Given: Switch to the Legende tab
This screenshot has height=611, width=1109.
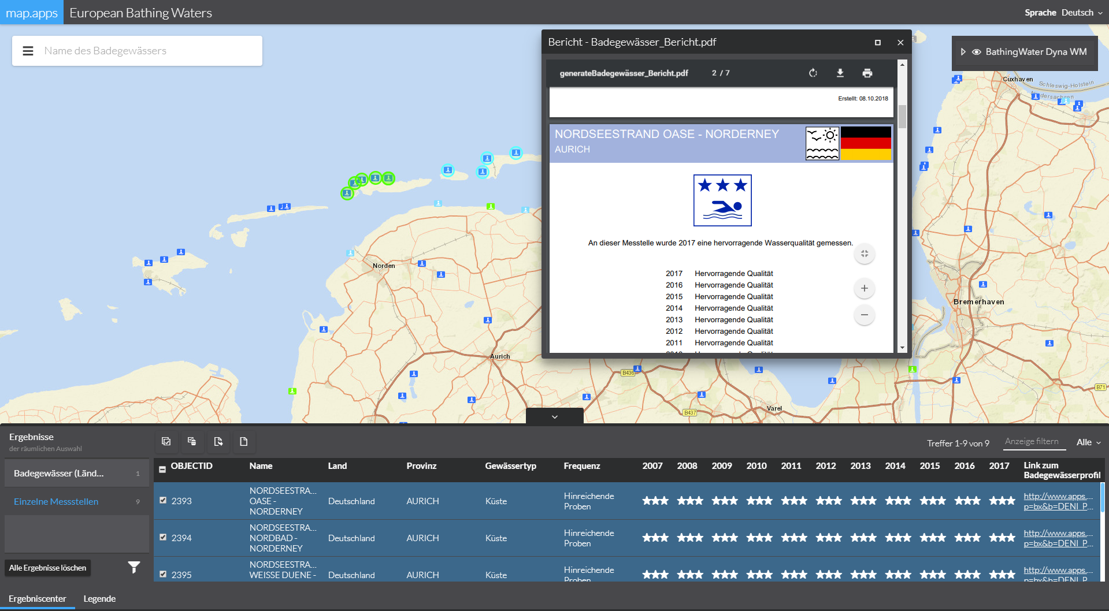Looking at the screenshot, I should click(99, 599).
